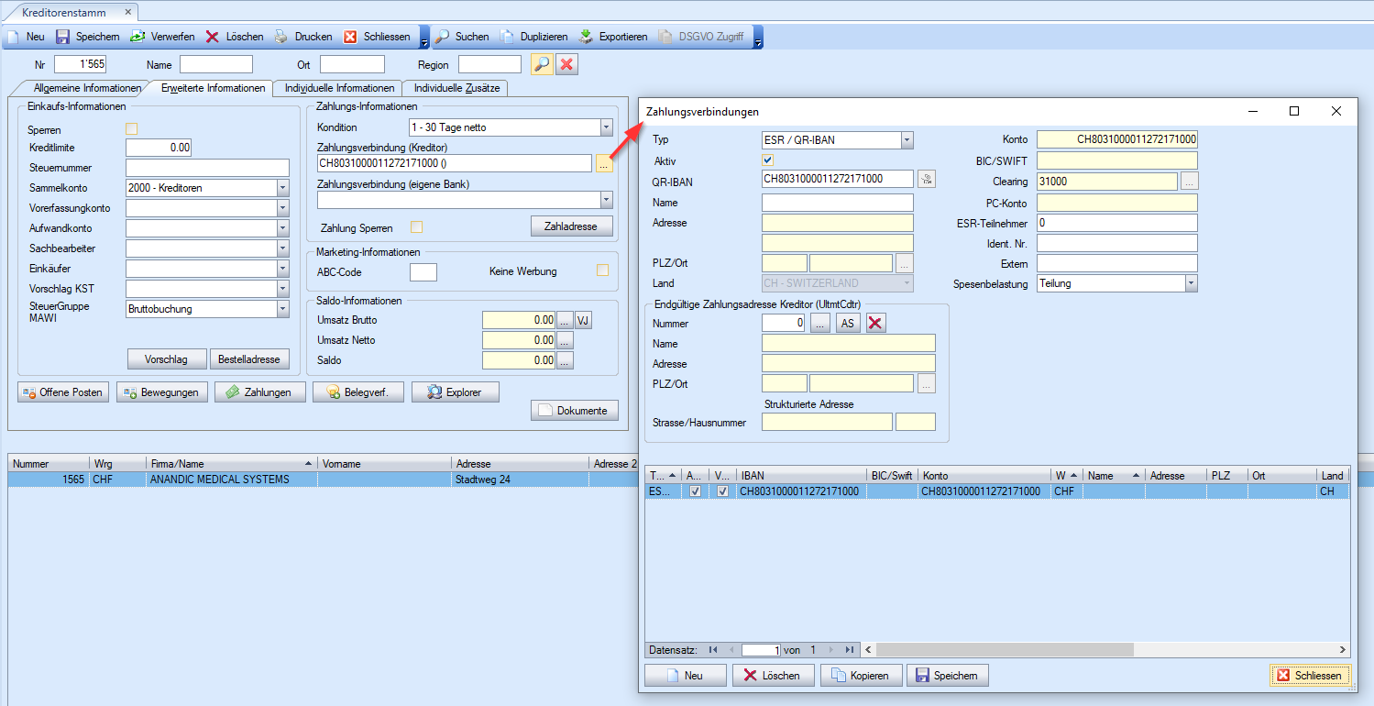Viewport: 1374px width, 706px height.
Task: Open the Kondition dropdown
Action: [606, 127]
